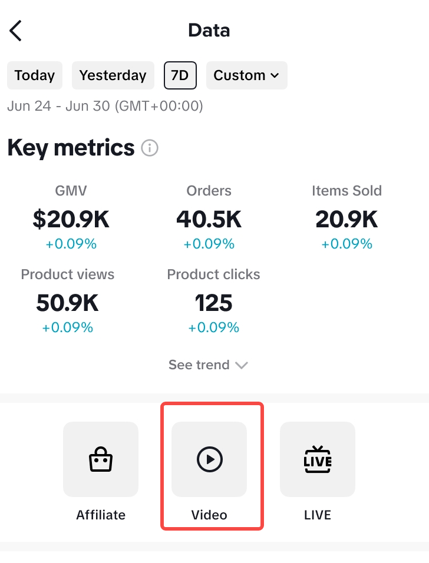Tap the Jun 24 - Jun 30 date range
Image resolution: width=429 pixels, height=563 pixels.
pos(105,107)
